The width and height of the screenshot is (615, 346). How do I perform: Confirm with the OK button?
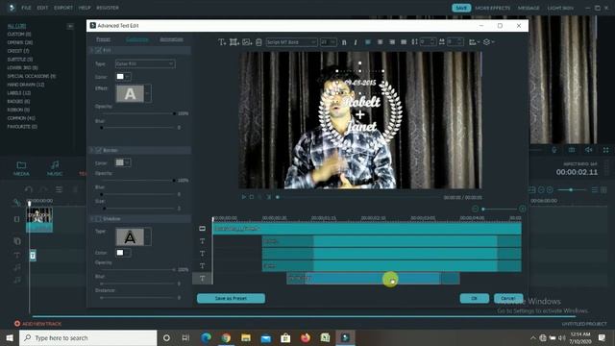(474, 299)
